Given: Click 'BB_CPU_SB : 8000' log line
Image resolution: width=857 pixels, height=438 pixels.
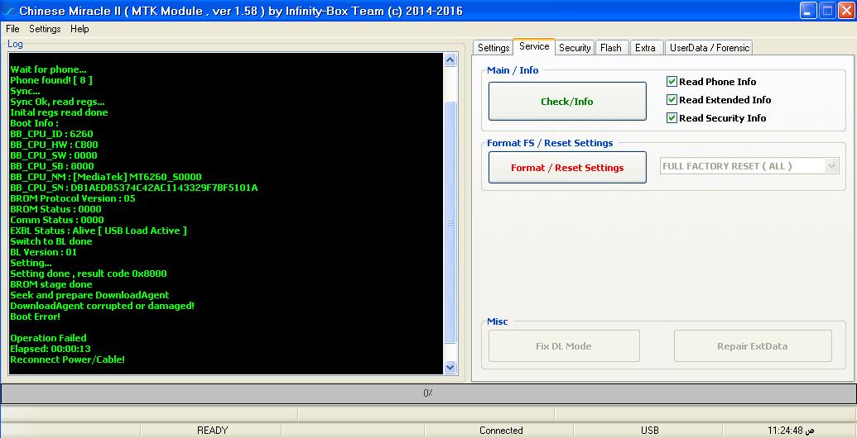Looking at the screenshot, I should point(52,166).
